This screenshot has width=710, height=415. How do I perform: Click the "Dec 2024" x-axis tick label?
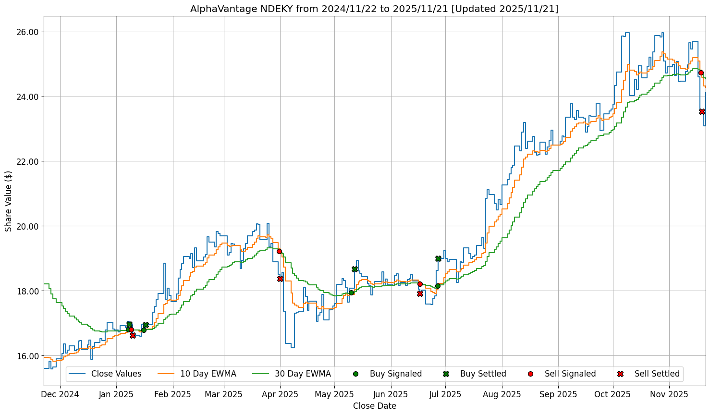[60, 394]
